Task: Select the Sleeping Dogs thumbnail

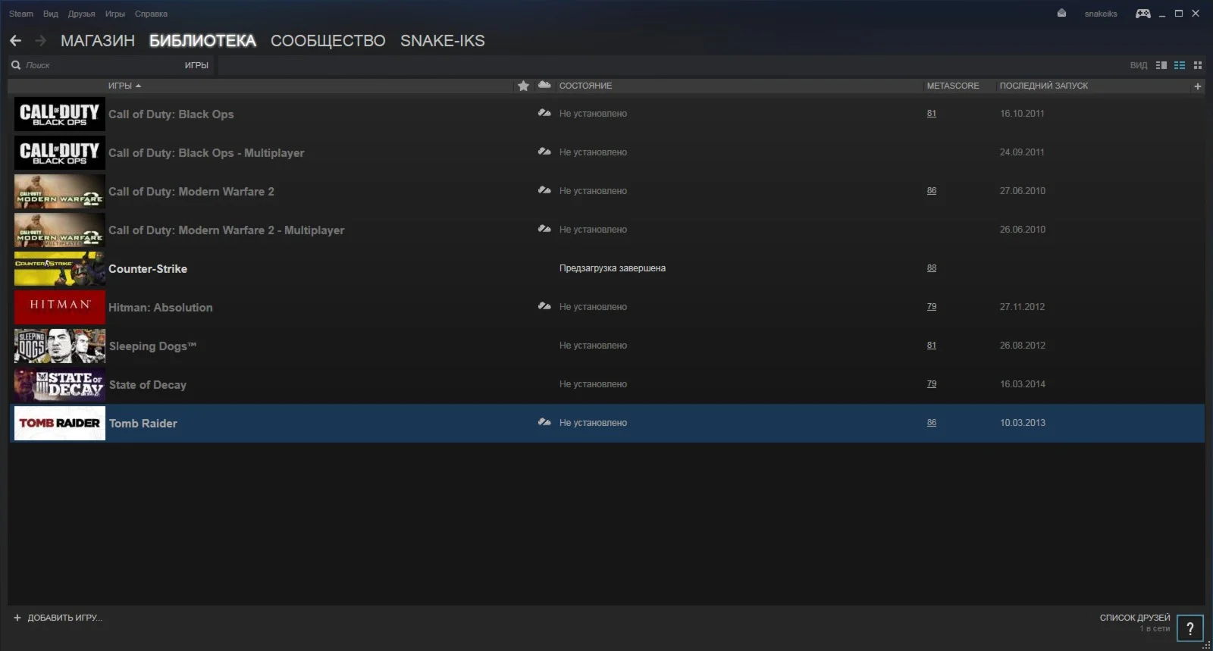Action: (x=60, y=346)
